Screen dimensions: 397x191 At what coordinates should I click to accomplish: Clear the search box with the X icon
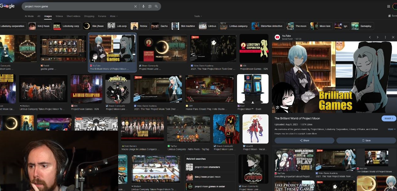click(x=135, y=6)
